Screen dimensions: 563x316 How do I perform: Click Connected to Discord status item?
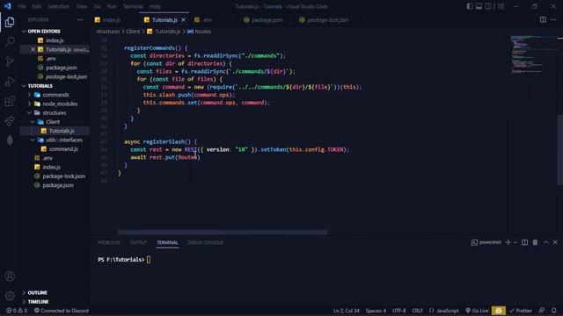coord(61,311)
